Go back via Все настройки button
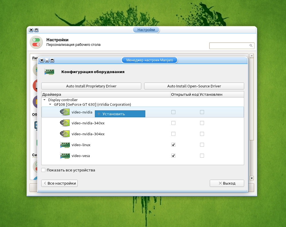Viewport: 286px width, 227px height. coord(59,183)
